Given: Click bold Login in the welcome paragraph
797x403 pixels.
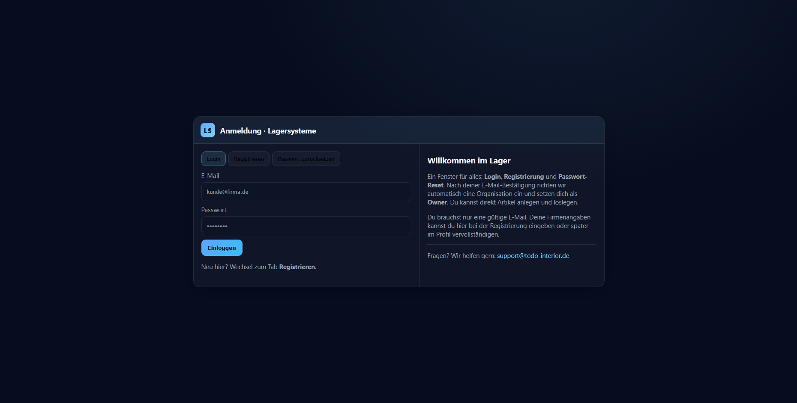Looking at the screenshot, I should (492, 177).
